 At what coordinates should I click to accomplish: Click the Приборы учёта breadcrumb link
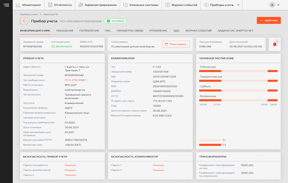[x=29, y=14]
